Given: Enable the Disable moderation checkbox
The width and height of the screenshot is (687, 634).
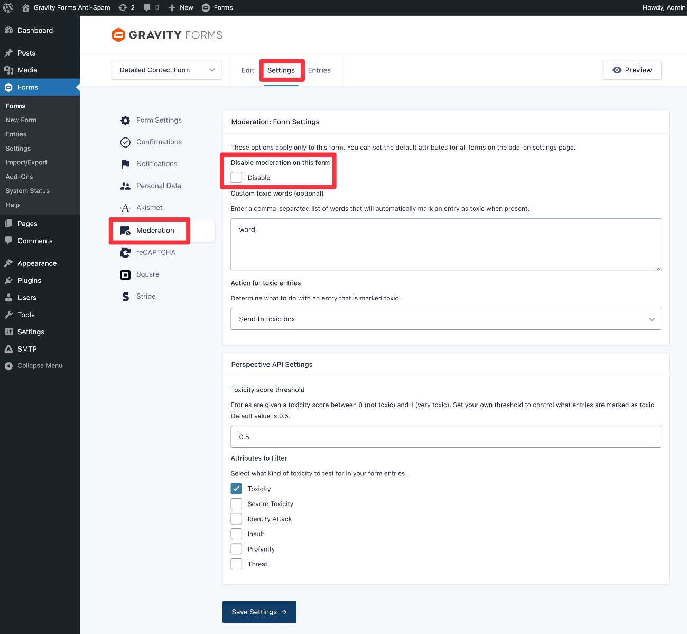Looking at the screenshot, I should (x=236, y=177).
